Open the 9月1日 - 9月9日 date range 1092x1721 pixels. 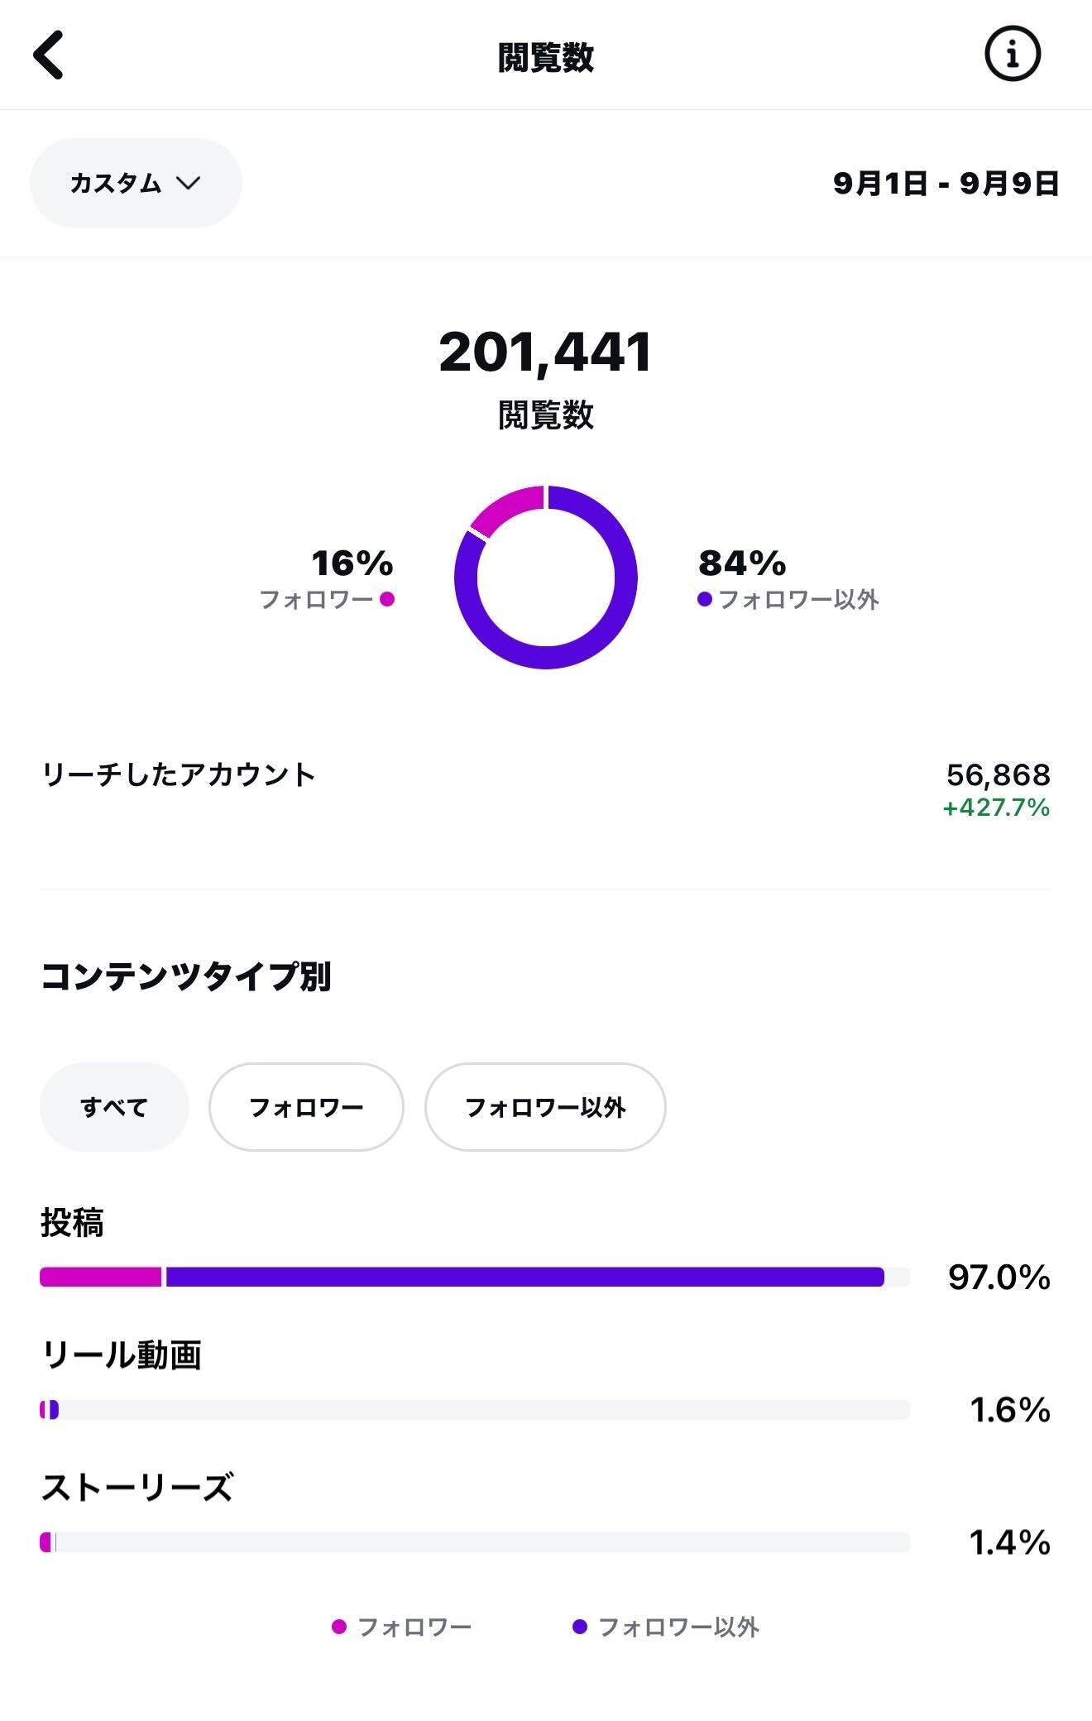(946, 183)
